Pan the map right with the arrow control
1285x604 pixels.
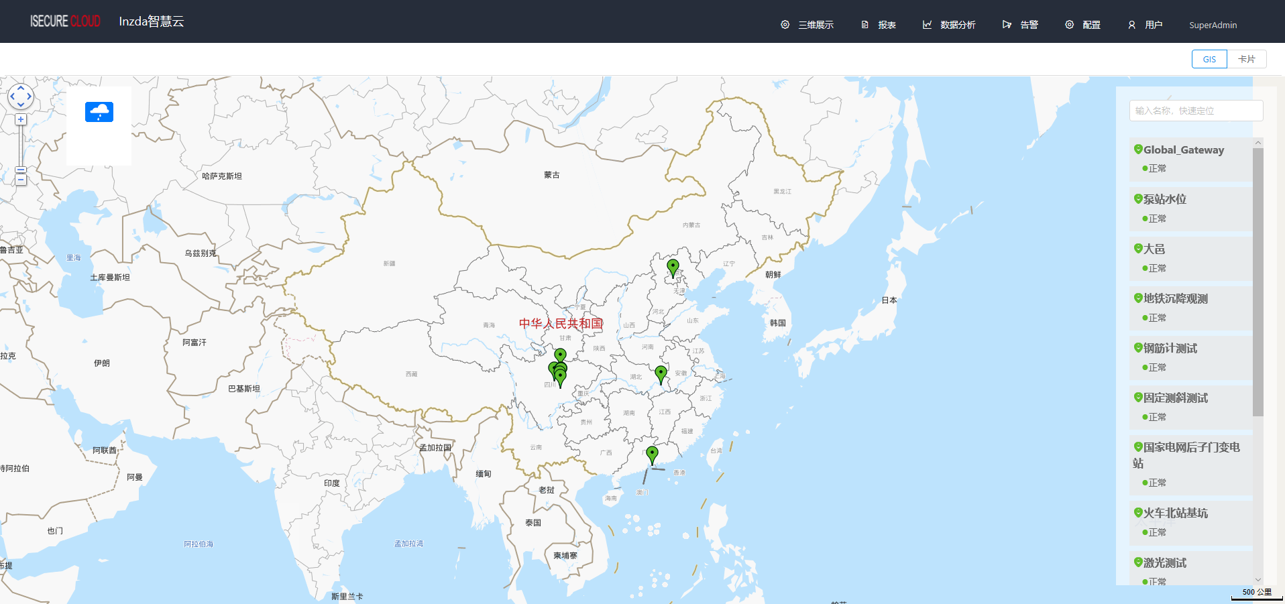[x=29, y=97]
